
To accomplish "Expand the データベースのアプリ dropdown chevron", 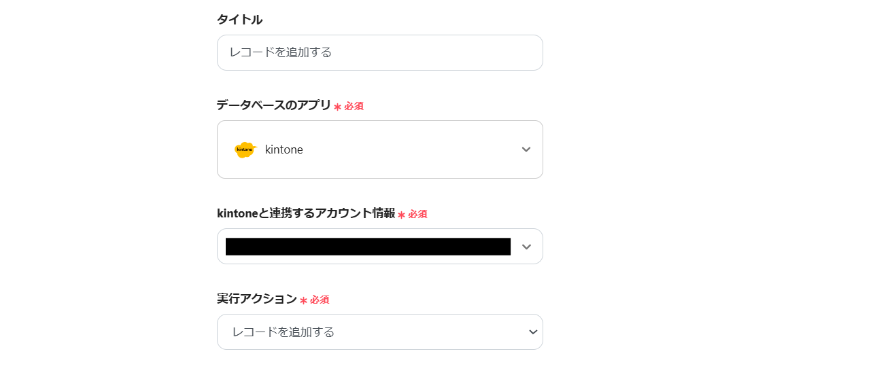I will coord(526,149).
